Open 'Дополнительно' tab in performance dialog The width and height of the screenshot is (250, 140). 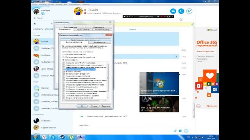(100, 42)
